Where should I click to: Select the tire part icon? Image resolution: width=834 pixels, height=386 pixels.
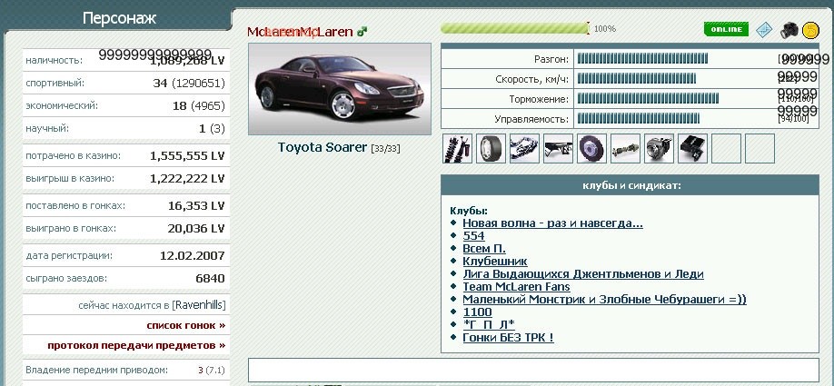[x=491, y=148]
